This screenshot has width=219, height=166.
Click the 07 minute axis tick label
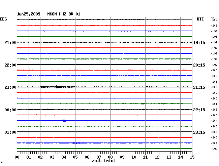[x=99, y=157]
